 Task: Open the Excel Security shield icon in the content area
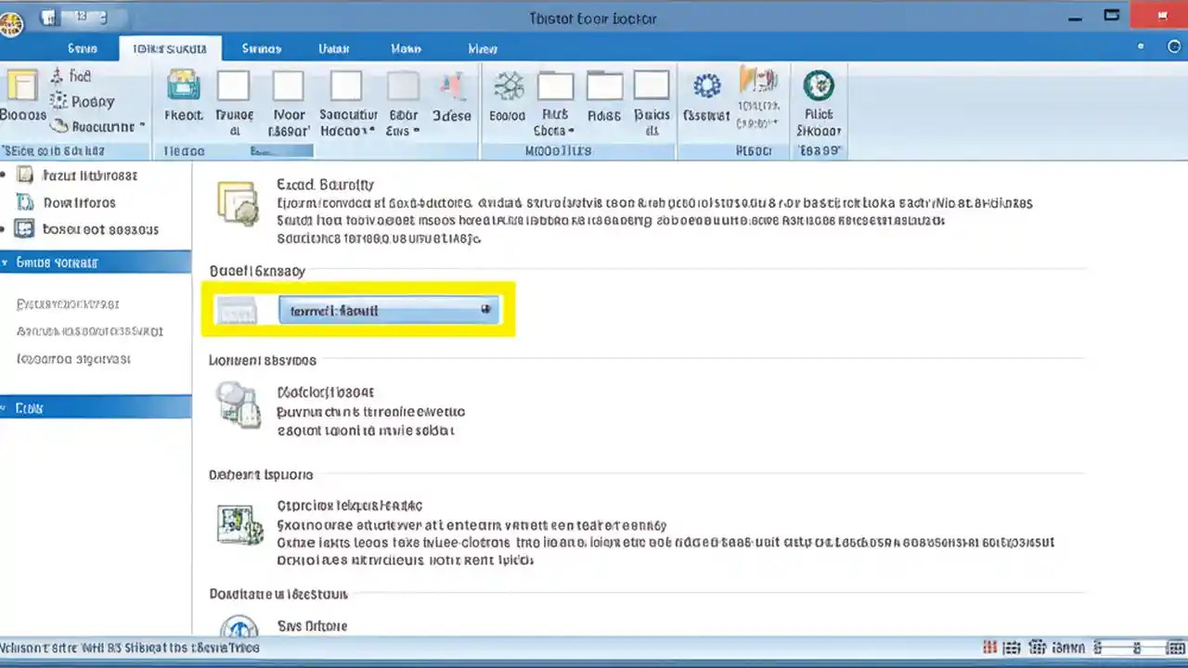238,202
